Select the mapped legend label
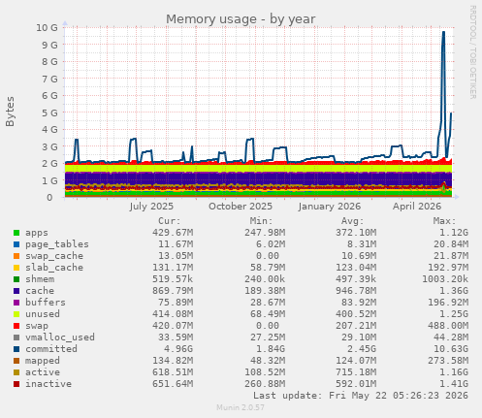 (43, 361)
